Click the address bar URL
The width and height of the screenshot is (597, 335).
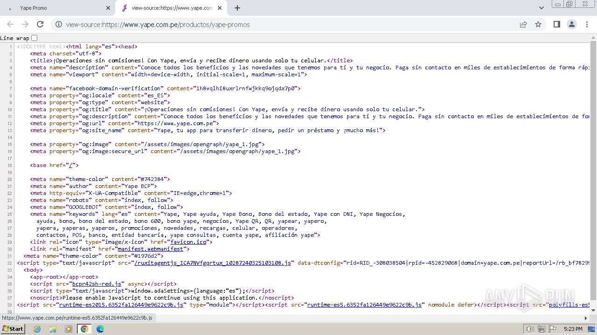click(158, 25)
